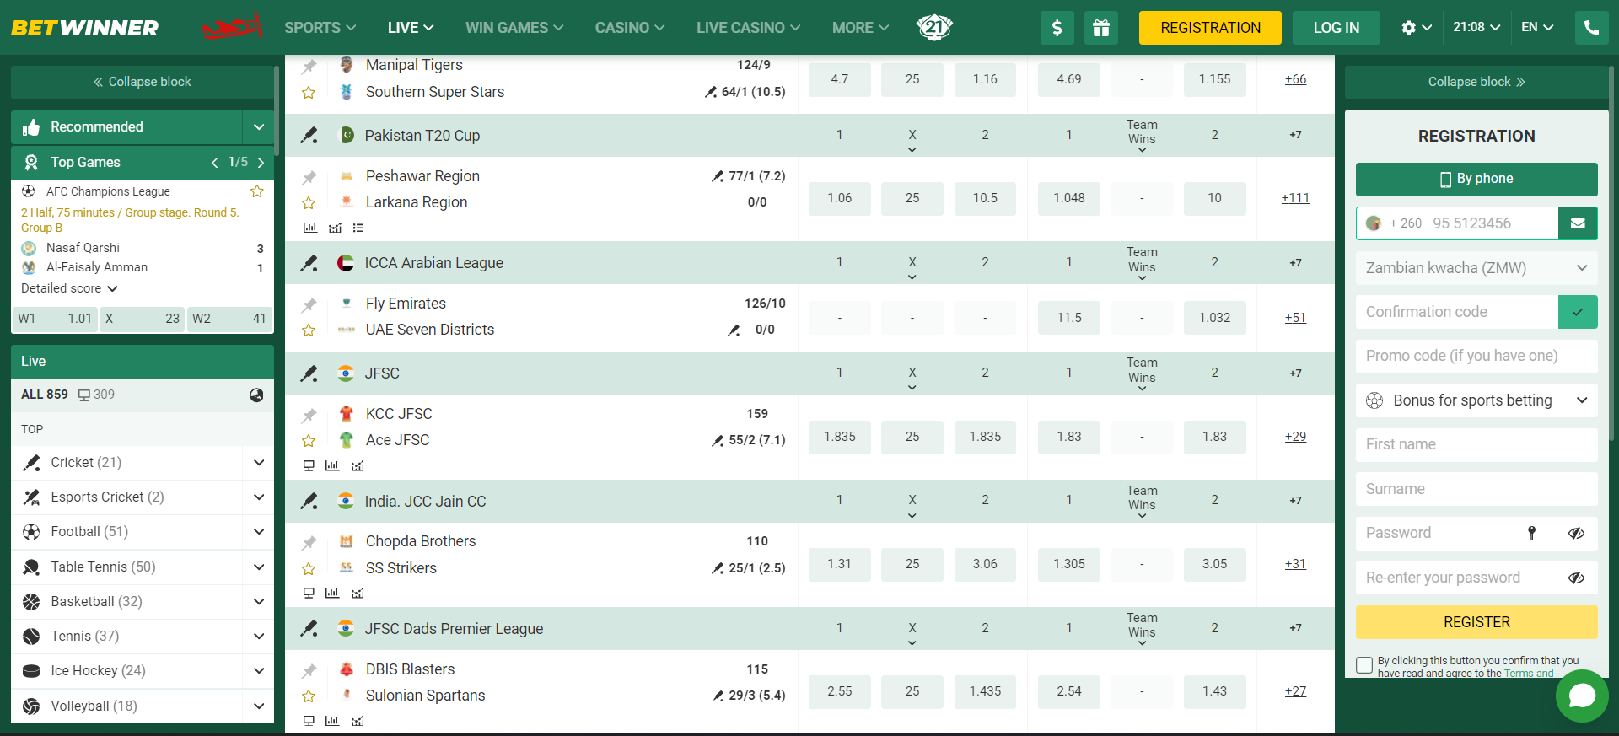Toggle visibility in Re-enter your password field
This screenshot has height=736, width=1619.
(1576, 578)
